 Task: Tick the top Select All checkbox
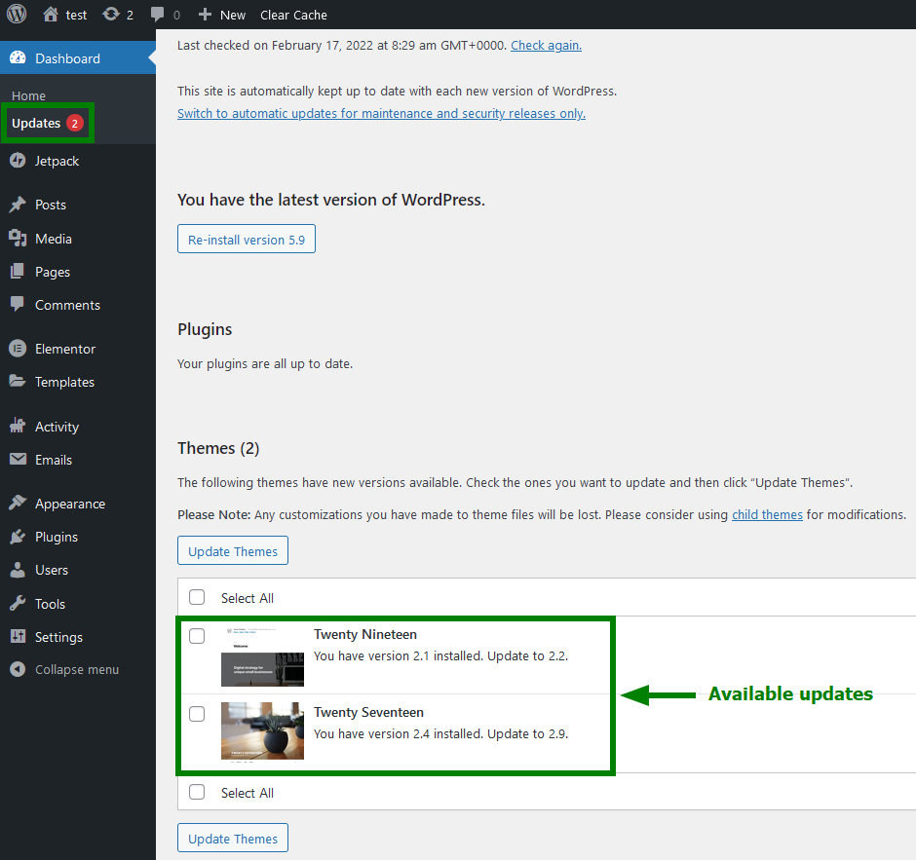[197, 597]
